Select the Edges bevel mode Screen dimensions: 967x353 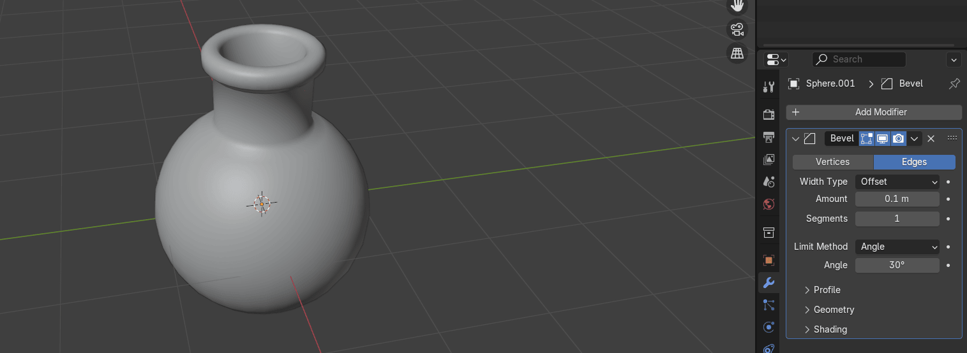914,162
